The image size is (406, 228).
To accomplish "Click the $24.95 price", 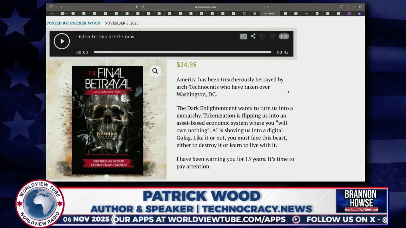I will coord(187,65).
